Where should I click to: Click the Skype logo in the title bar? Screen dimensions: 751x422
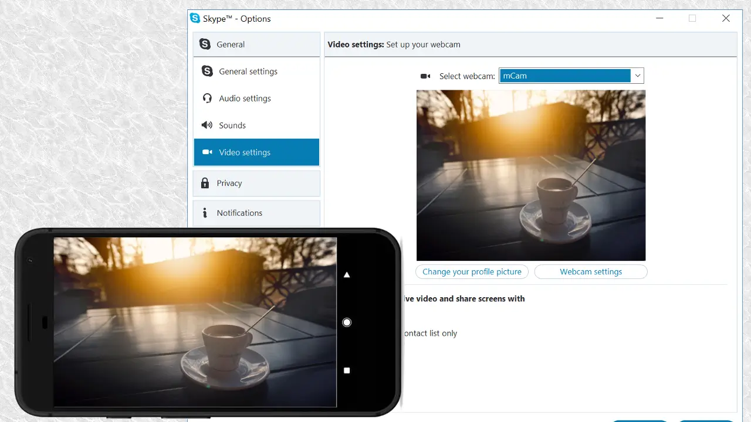point(195,18)
